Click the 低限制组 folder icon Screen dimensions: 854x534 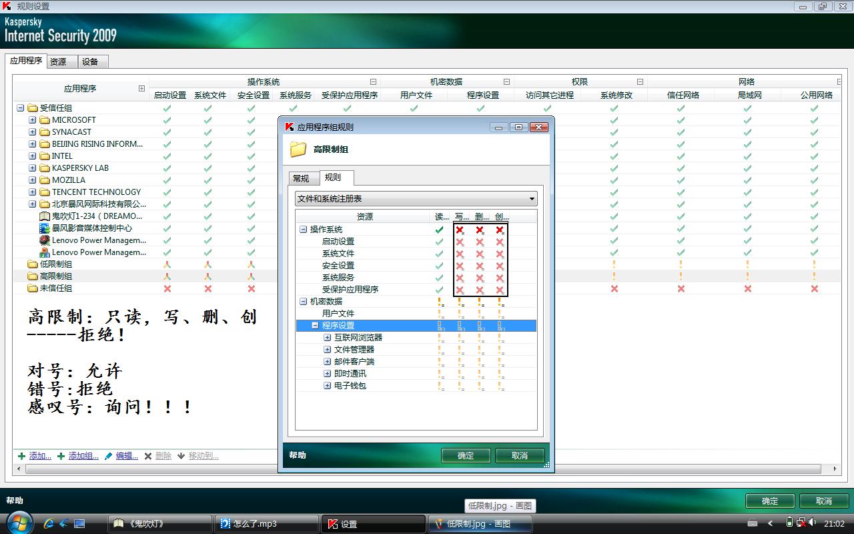click(33, 264)
